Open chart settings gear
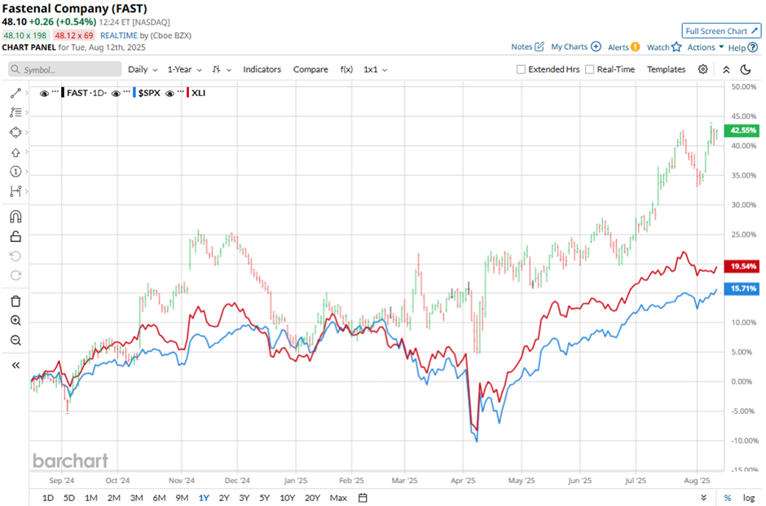Screen dimensions: 766x506 pyautogui.click(x=702, y=69)
